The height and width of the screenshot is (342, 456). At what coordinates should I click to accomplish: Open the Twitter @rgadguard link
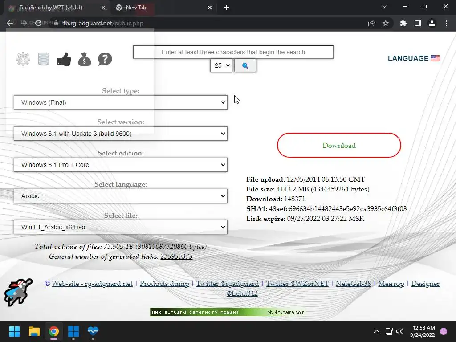tap(228, 284)
